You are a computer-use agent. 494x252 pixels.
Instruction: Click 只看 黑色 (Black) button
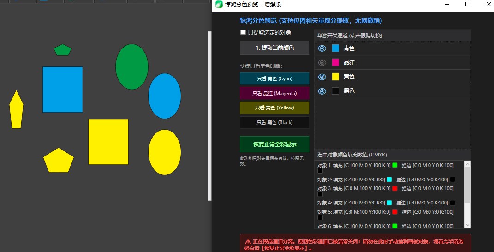click(274, 123)
